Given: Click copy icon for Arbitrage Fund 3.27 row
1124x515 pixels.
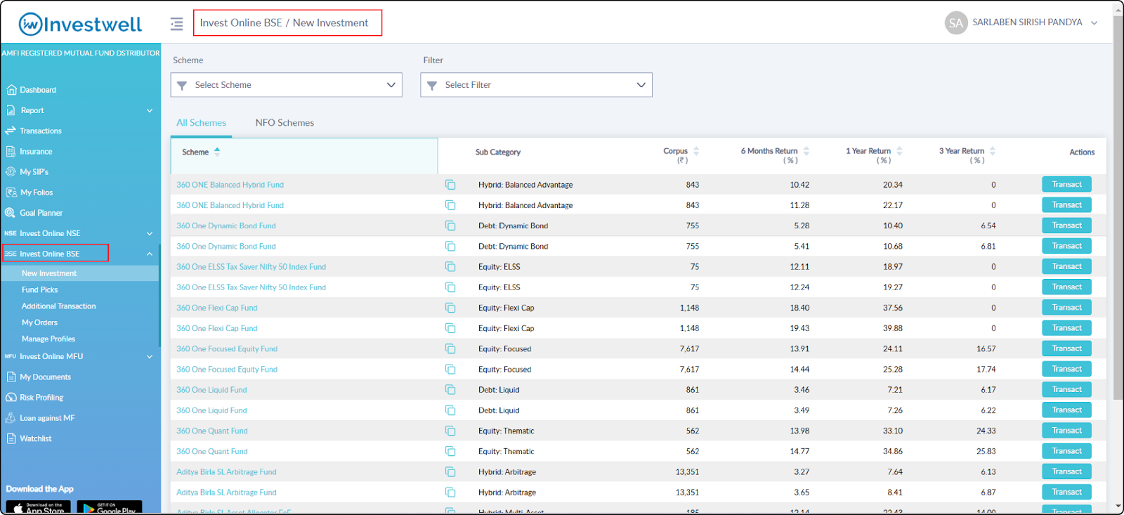Looking at the screenshot, I should [450, 472].
